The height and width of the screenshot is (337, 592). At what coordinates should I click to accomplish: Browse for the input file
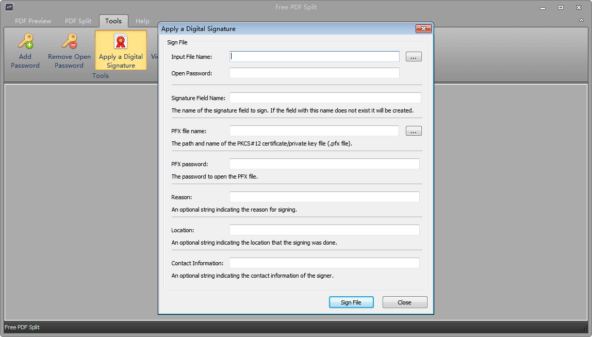414,57
